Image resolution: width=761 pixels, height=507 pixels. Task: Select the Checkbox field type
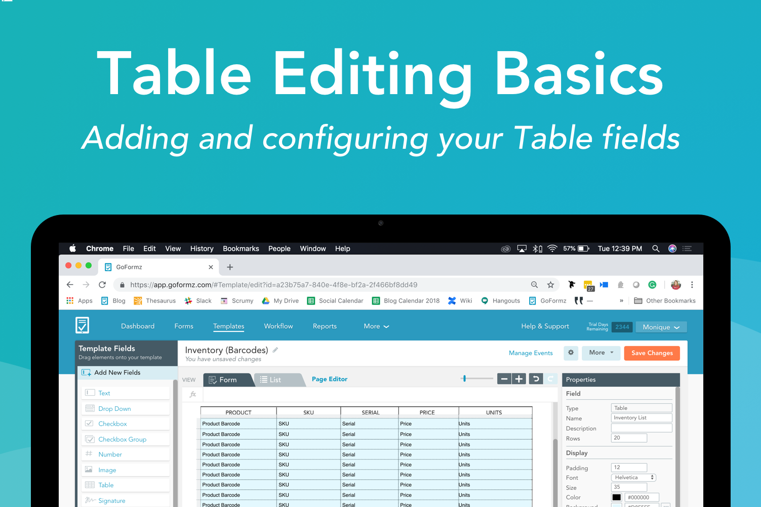click(x=126, y=424)
